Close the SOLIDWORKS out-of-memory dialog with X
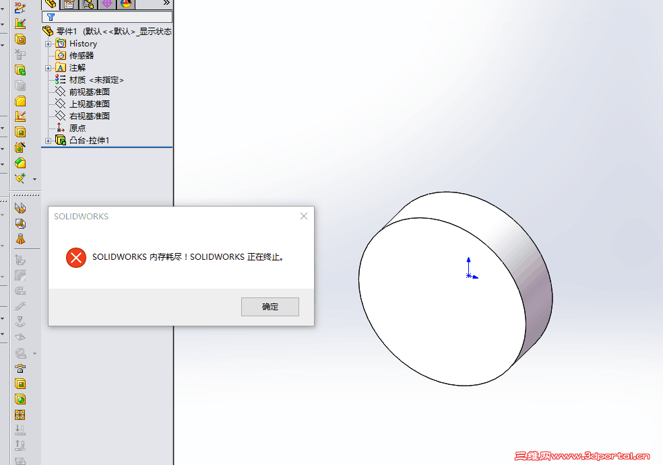The width and height of the screenshot is (663, 465). tap(304, 216)
